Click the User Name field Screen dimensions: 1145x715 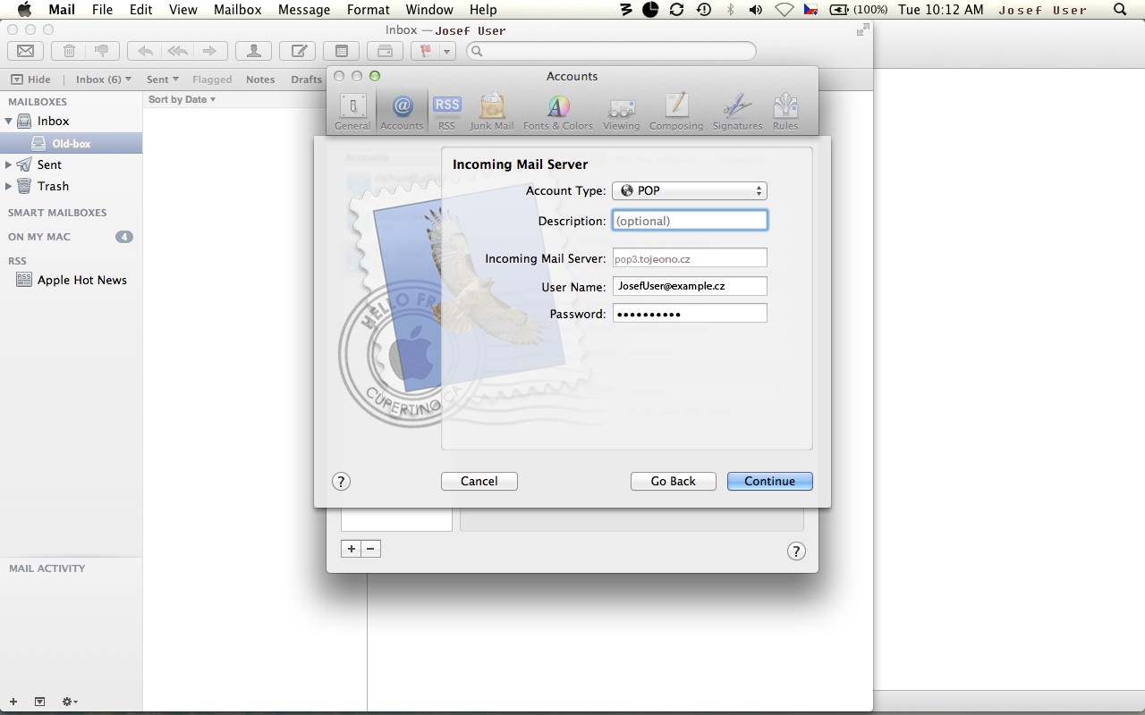click(x=690, y=286)
